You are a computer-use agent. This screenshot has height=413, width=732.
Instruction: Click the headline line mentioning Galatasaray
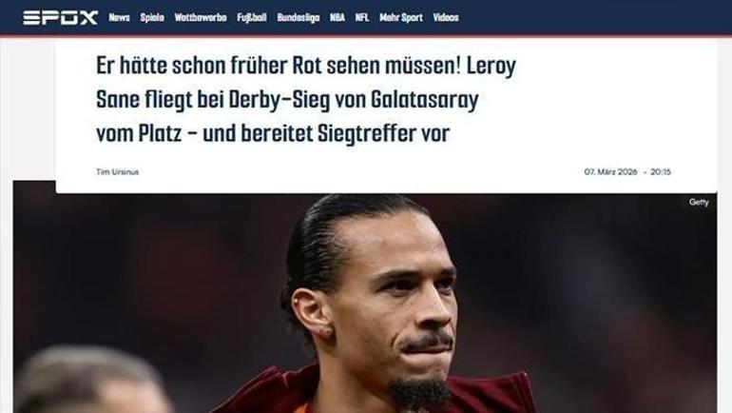click(287, 100)
